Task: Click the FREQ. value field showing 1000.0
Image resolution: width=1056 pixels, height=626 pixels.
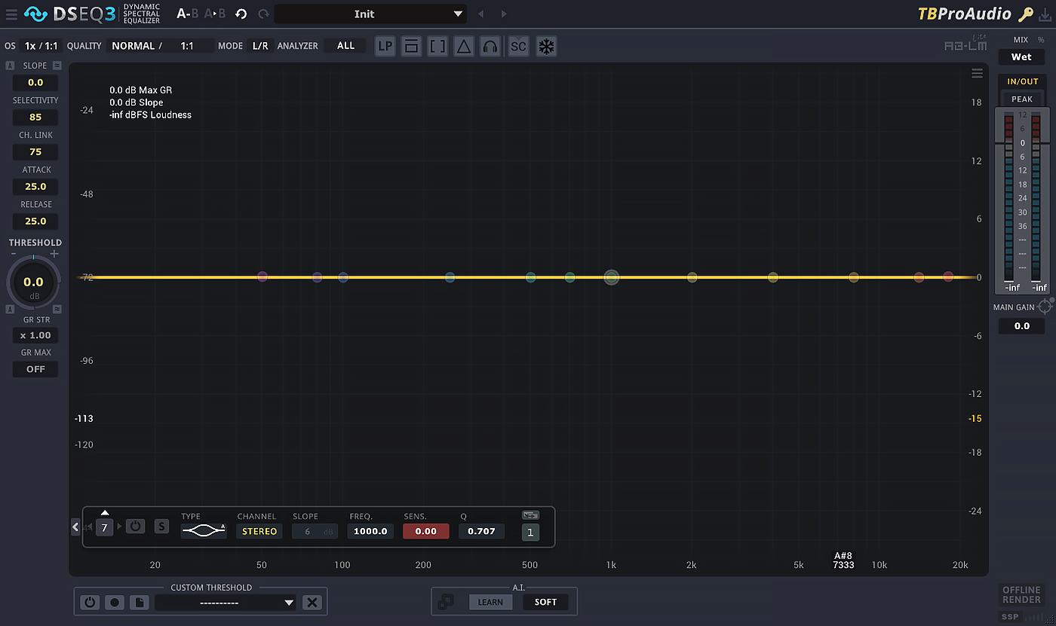Action: (370, 531)
